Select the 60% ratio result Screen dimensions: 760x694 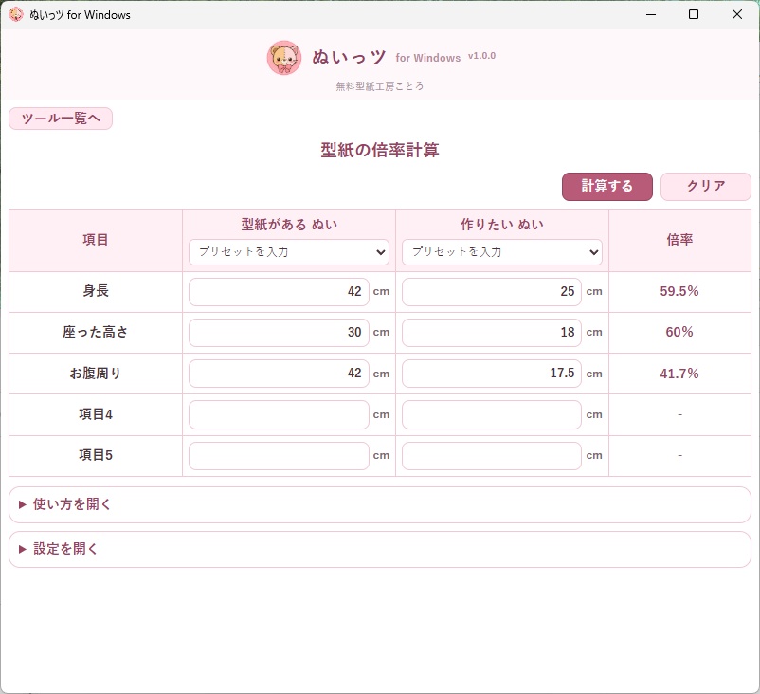coord(679,332)
